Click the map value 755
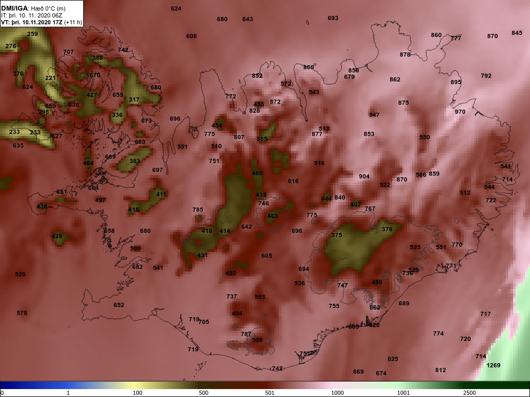This screenshot has height=397, width=530. coord(334,306)
